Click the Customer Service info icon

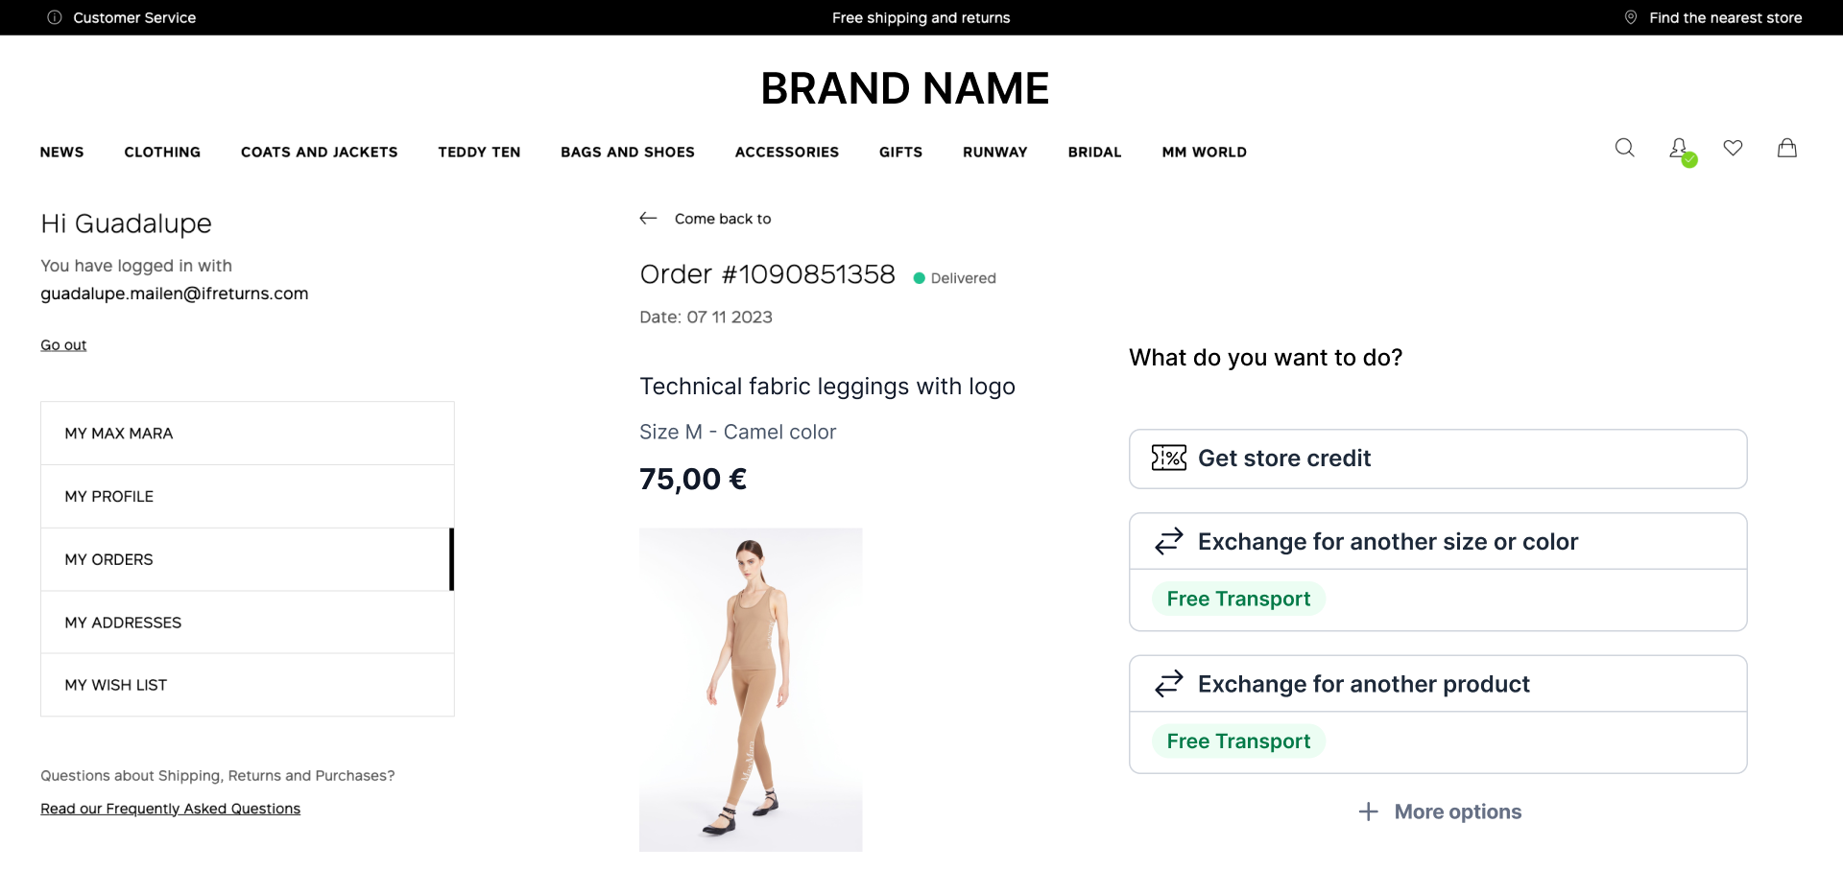[x=55, y=17]
